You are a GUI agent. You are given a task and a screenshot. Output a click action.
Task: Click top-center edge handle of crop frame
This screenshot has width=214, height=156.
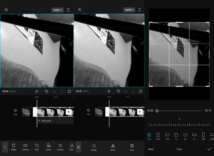(179, 22)
